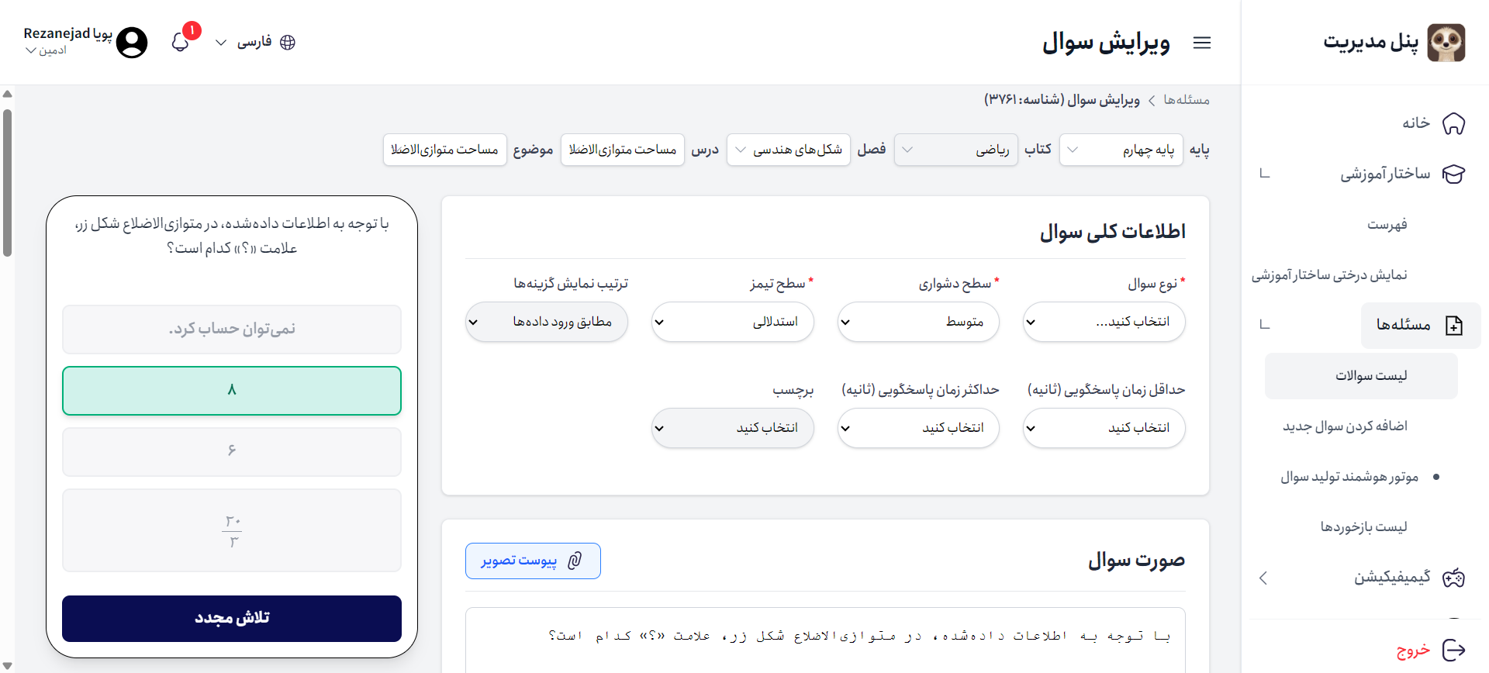Open نوع سوال dropdown
The height and width of the screenshot is (673, 1489).
tap(1104, 322)
